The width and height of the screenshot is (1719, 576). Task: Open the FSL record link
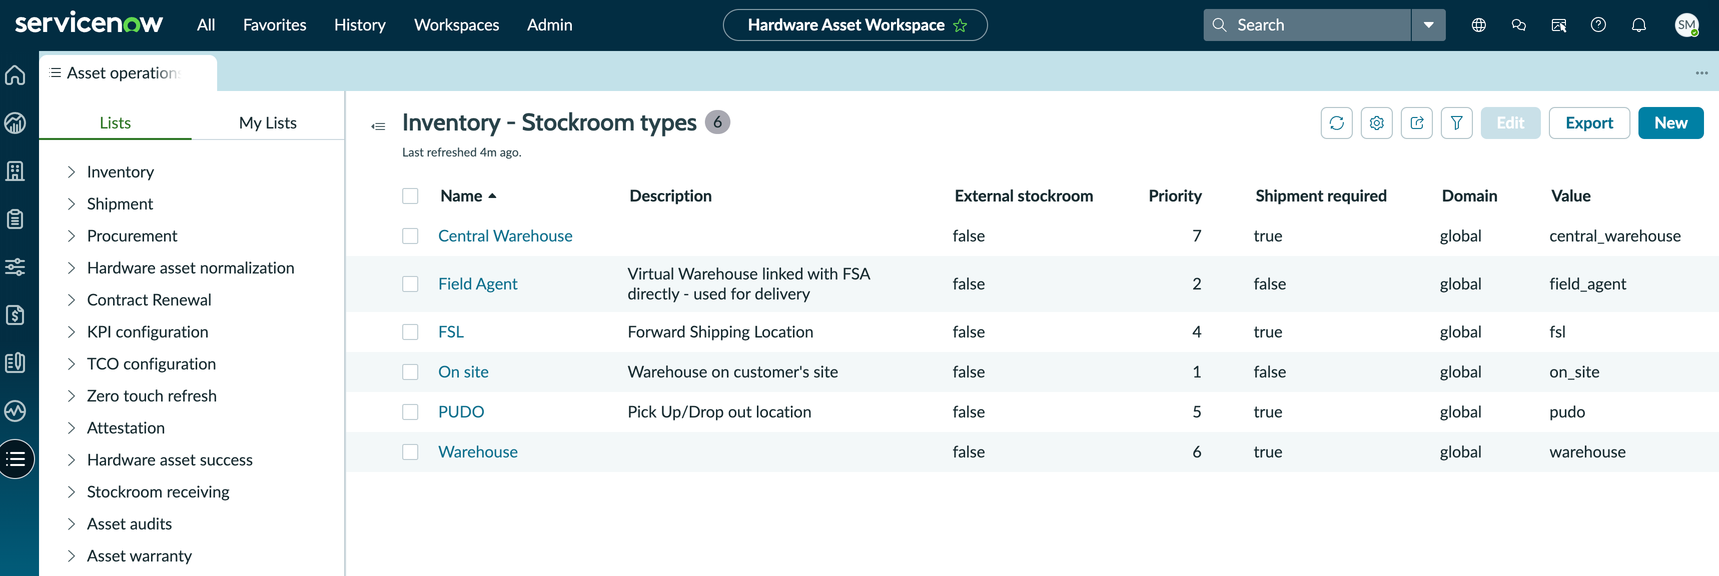(450, 332)
